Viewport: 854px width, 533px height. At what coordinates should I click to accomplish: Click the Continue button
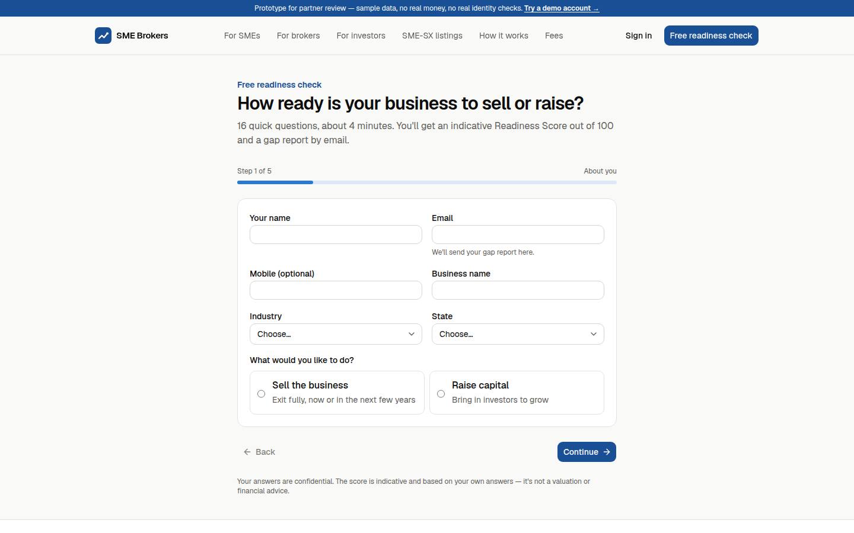pyautogui.click(x=587, y=452)
